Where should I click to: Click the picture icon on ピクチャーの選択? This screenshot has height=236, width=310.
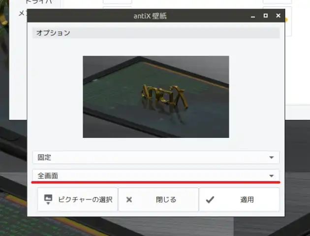pyautogui.click(x=48, y=200)
